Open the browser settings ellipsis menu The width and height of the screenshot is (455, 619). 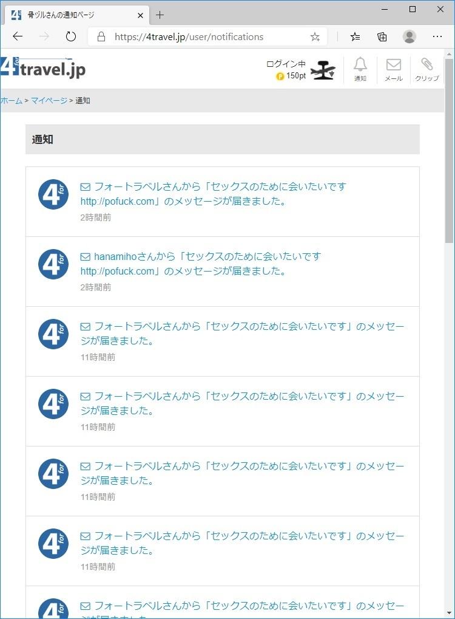[x=437, y=36]
